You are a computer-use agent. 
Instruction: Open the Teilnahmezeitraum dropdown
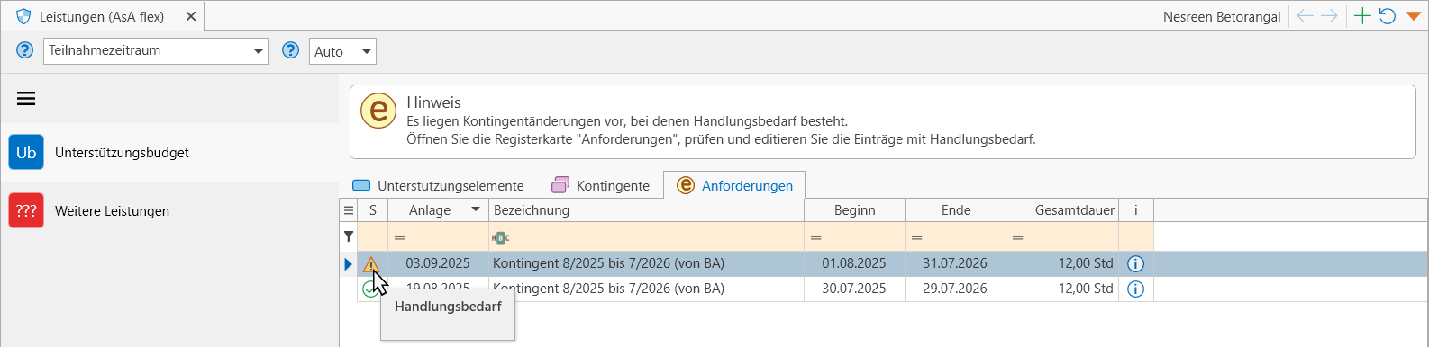click(x=156, y=51)
